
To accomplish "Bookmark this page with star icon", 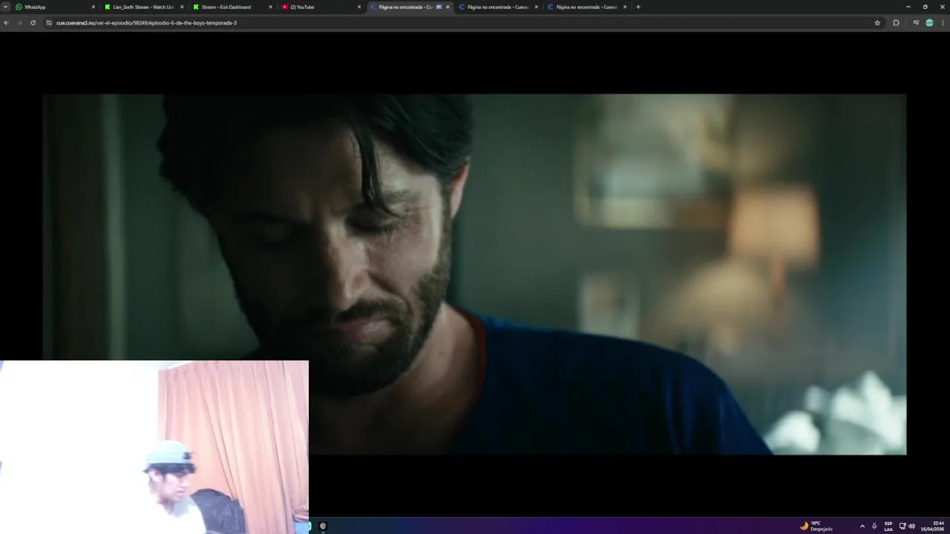I will [x=877, y=23].
